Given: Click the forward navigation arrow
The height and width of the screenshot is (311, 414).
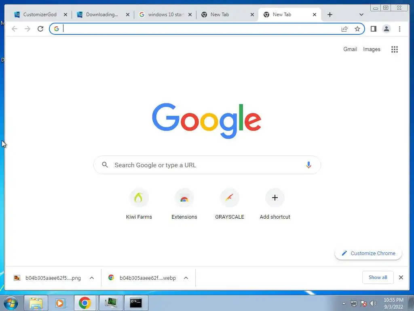Looking at the screenshot, I should 27,29.
